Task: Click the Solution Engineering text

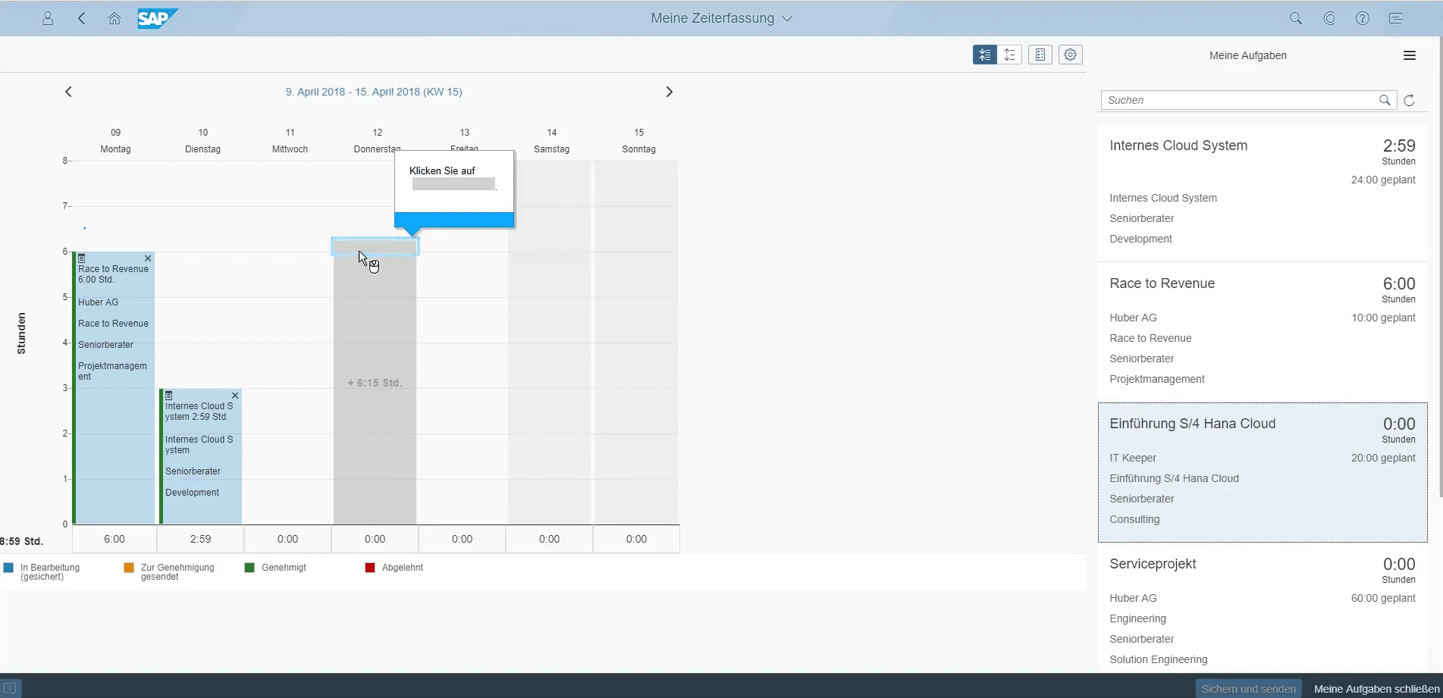Action: pos(1158,659)
